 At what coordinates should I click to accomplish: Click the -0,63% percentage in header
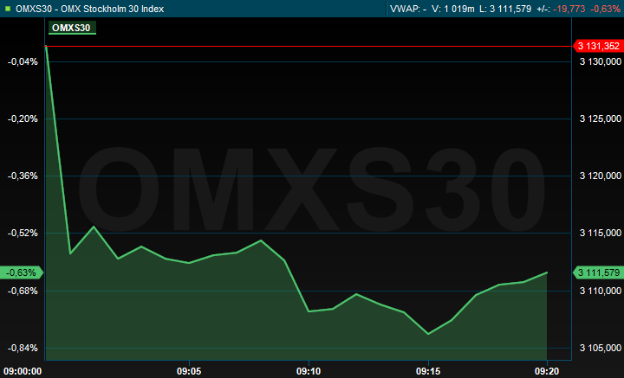point(606,9)
